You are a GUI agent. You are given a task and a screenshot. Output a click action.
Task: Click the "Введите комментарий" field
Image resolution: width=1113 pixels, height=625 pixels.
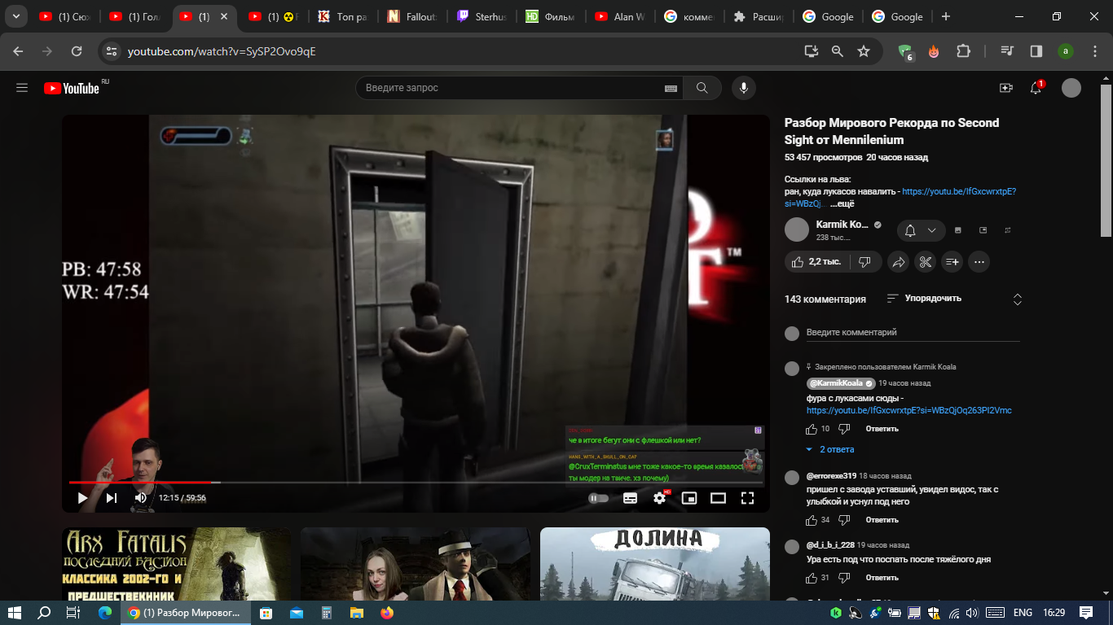[913, 332]
